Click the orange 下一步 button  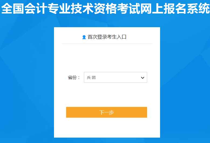[x=107, y=112]
